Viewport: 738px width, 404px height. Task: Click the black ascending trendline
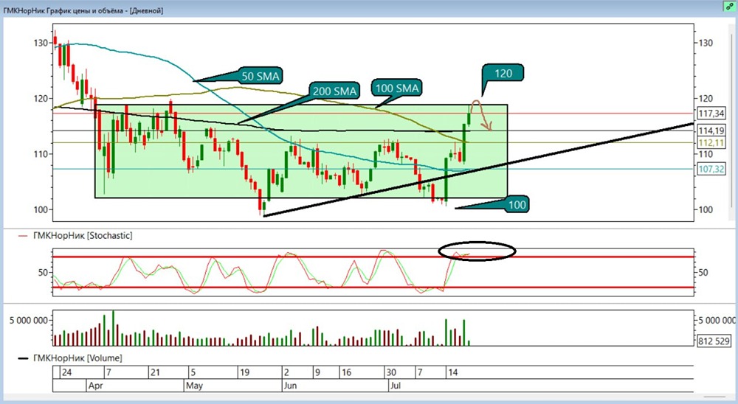point(479,170)
